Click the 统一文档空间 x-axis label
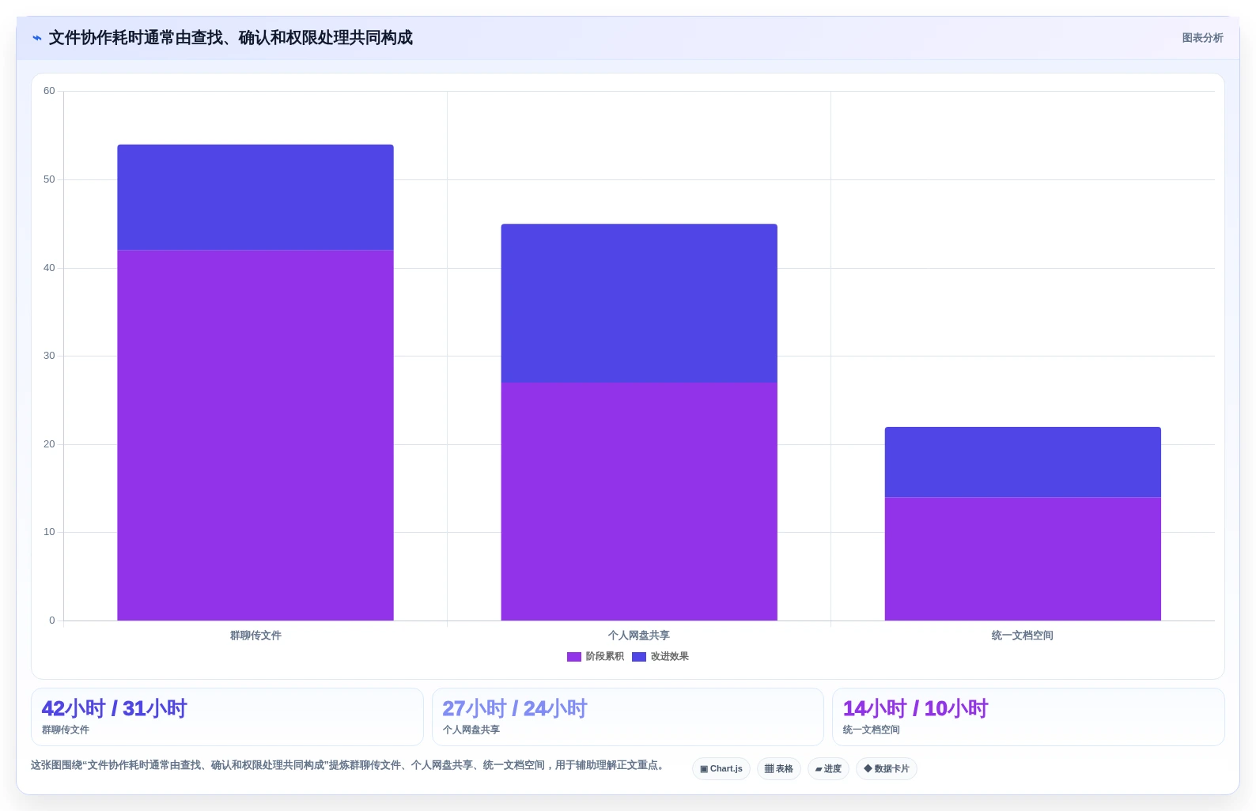This screenshot has width=1256, height=811. [1023, 636]
